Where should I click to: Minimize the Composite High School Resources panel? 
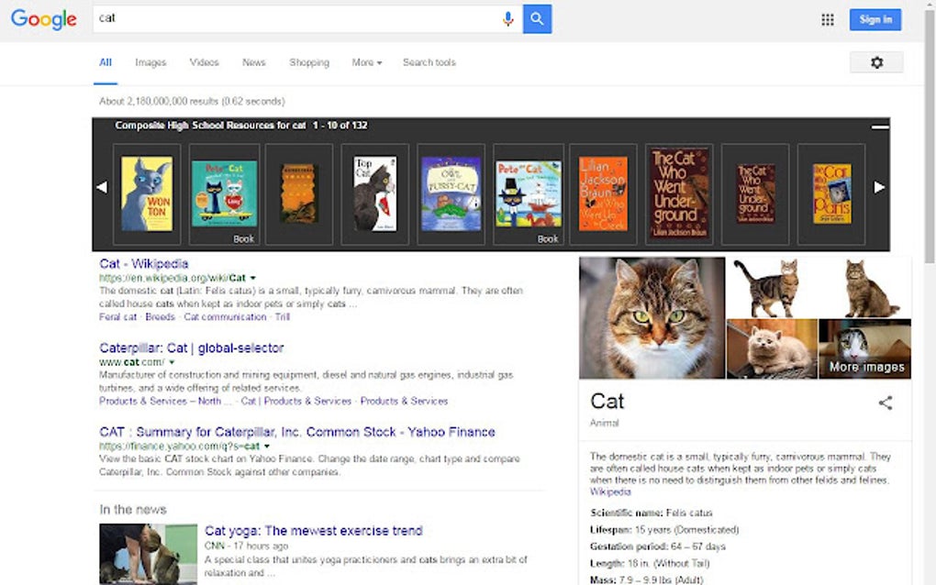click(x=880, y=127)
